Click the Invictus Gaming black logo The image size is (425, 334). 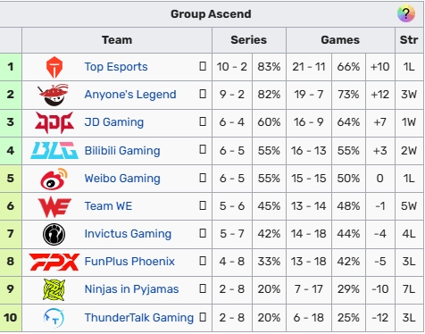pos(54,234)
